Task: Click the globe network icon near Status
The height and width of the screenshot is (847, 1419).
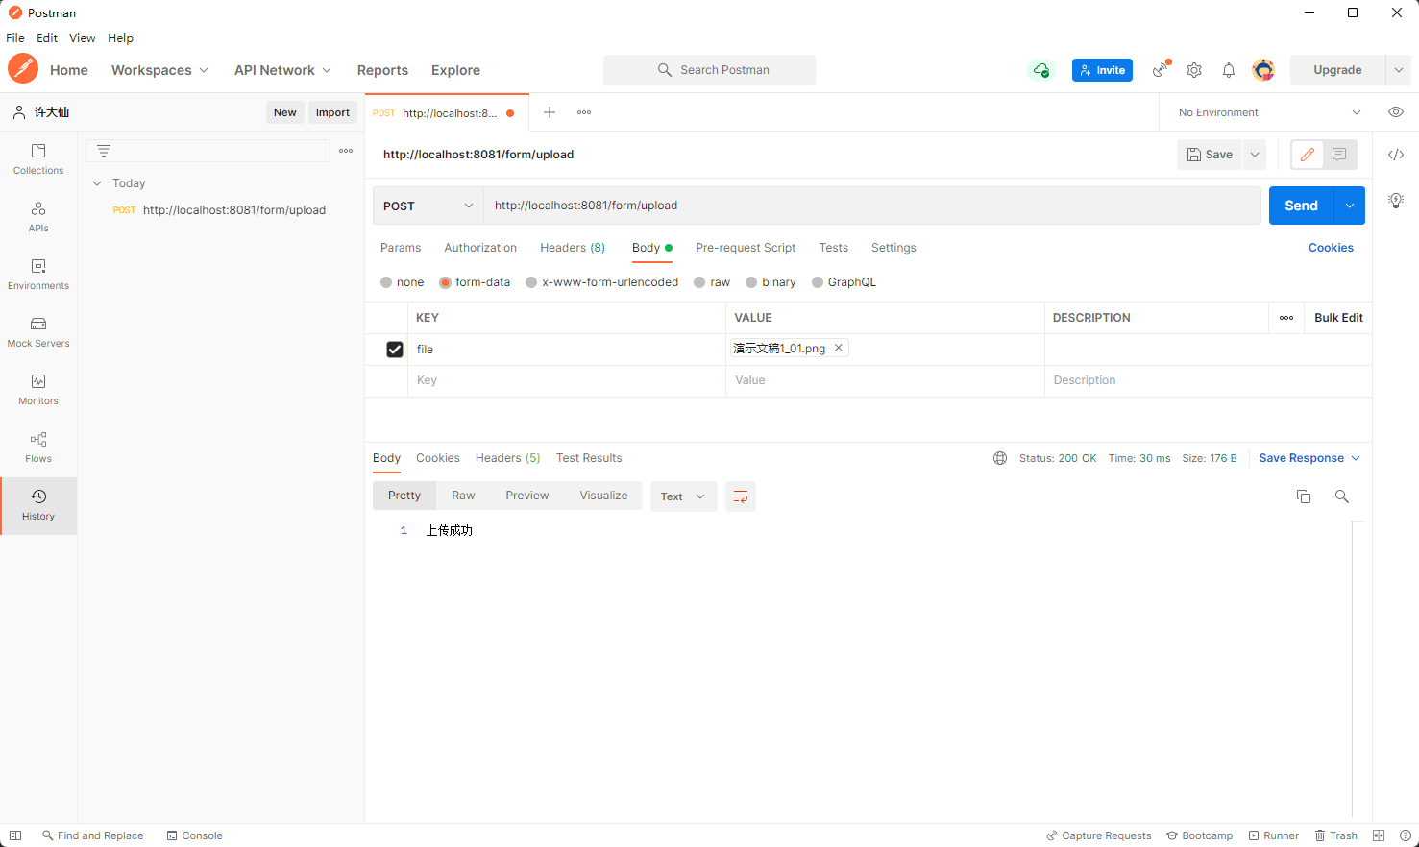Action: (x=1000, y=458)
